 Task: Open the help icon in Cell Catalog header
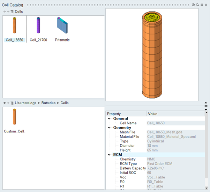point(193,5)
